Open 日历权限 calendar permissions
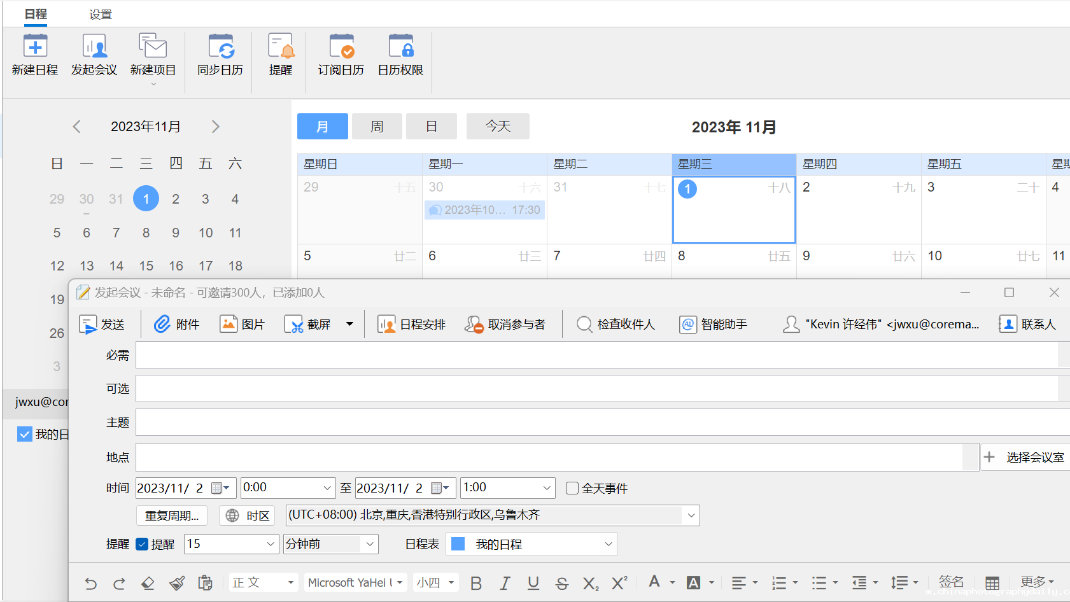 click(x=400, y=46)
